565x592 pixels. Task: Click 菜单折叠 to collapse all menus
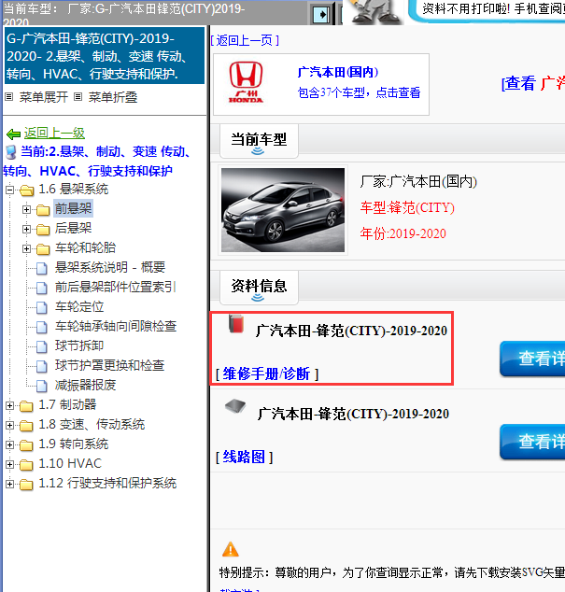(113, 97)
